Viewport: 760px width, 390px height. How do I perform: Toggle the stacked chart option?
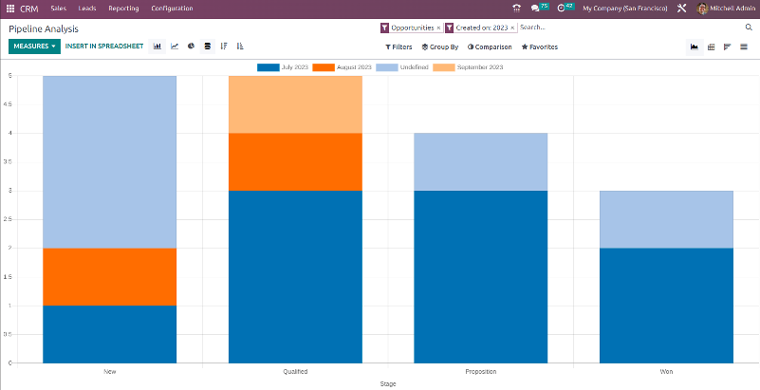pyautogui.click(x=208, y=46)
